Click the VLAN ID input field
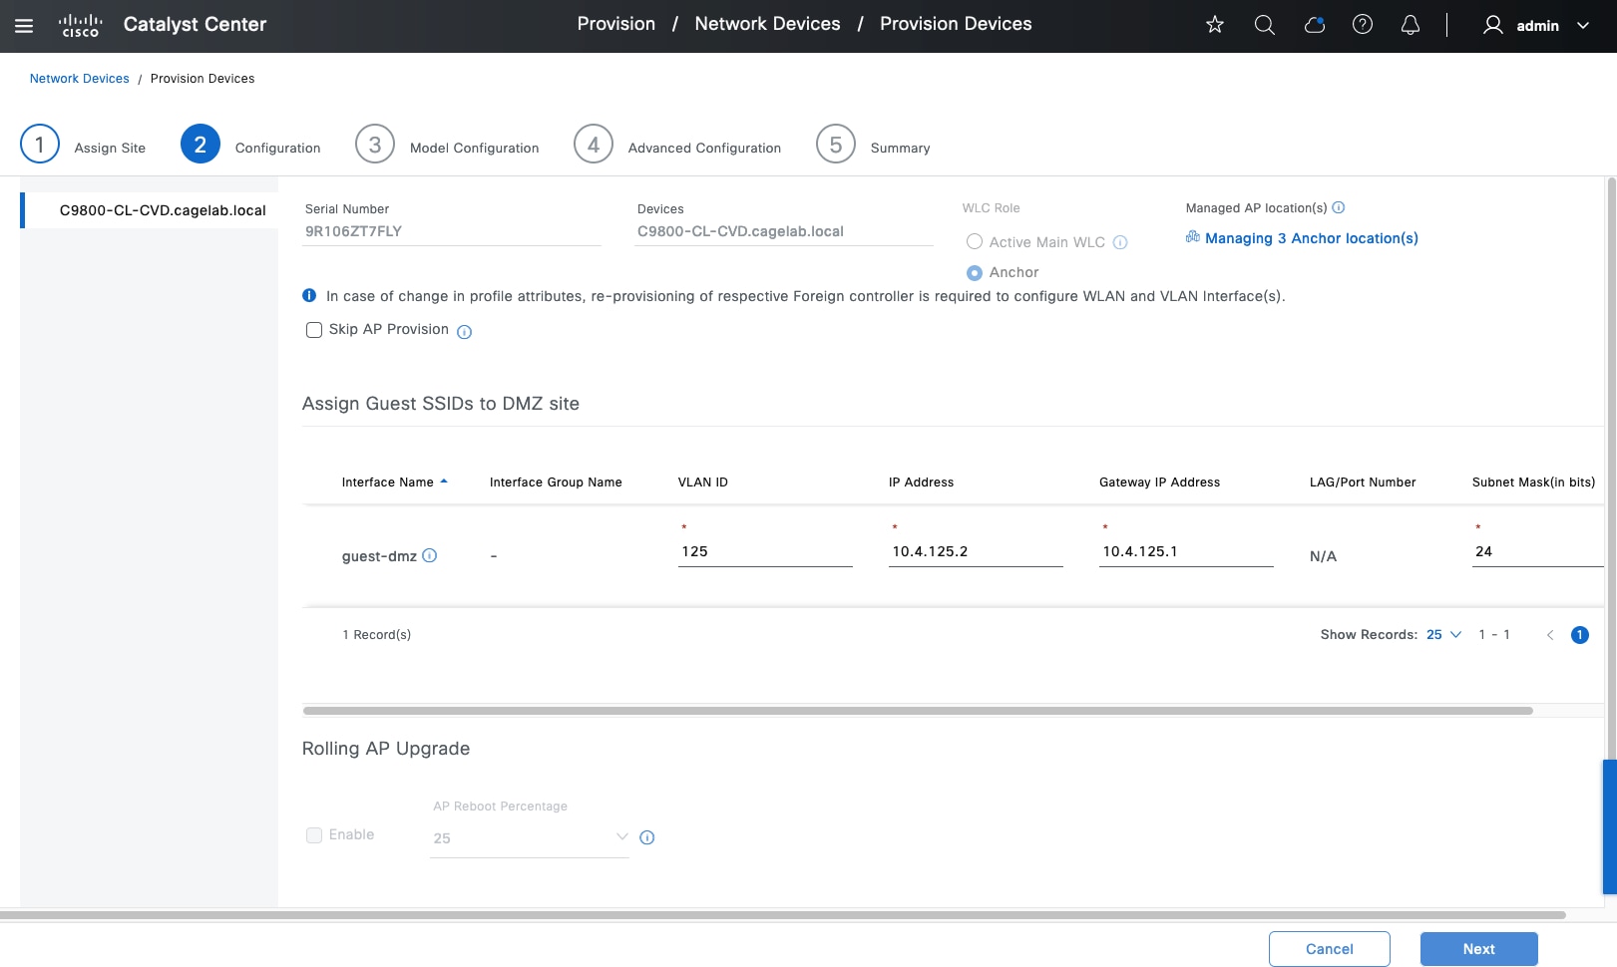 765,551
